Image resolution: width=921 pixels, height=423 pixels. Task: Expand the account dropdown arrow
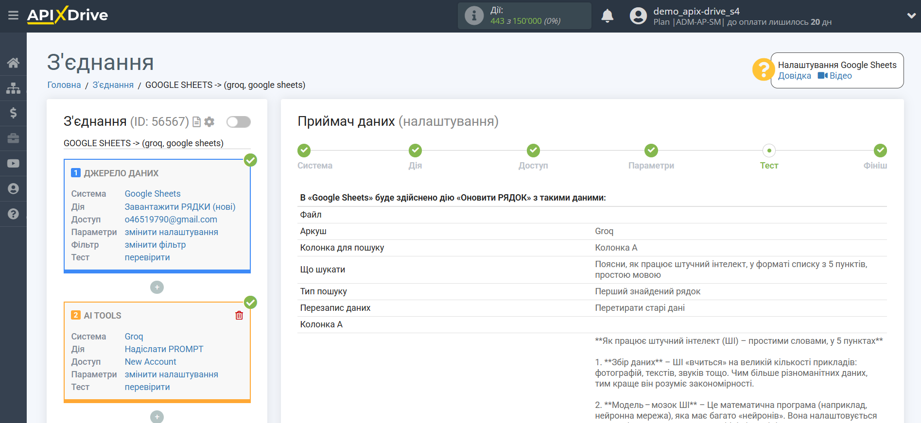911,16
